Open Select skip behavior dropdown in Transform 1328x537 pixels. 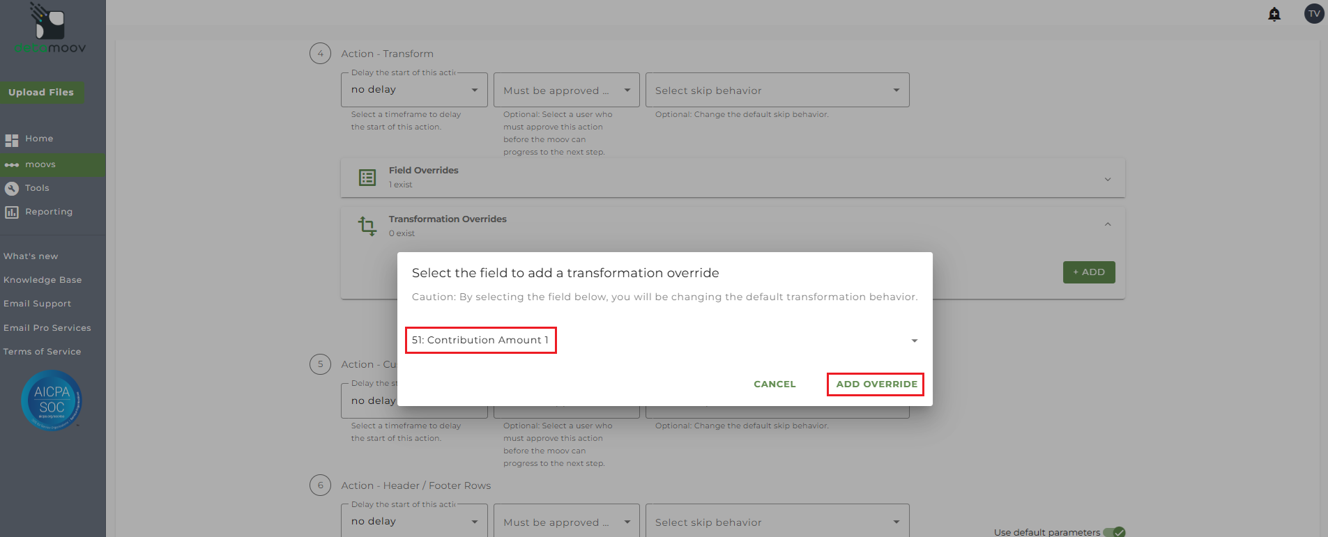(x=777, y=91)
